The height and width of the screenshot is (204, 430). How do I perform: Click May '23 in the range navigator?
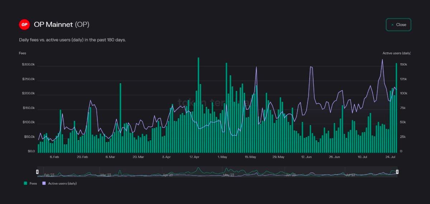pyautogui.click(x=229, y=175)
